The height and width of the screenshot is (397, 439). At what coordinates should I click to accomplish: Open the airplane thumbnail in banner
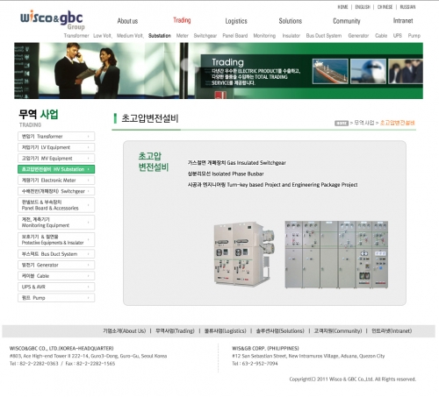click(x=368, y=71)
